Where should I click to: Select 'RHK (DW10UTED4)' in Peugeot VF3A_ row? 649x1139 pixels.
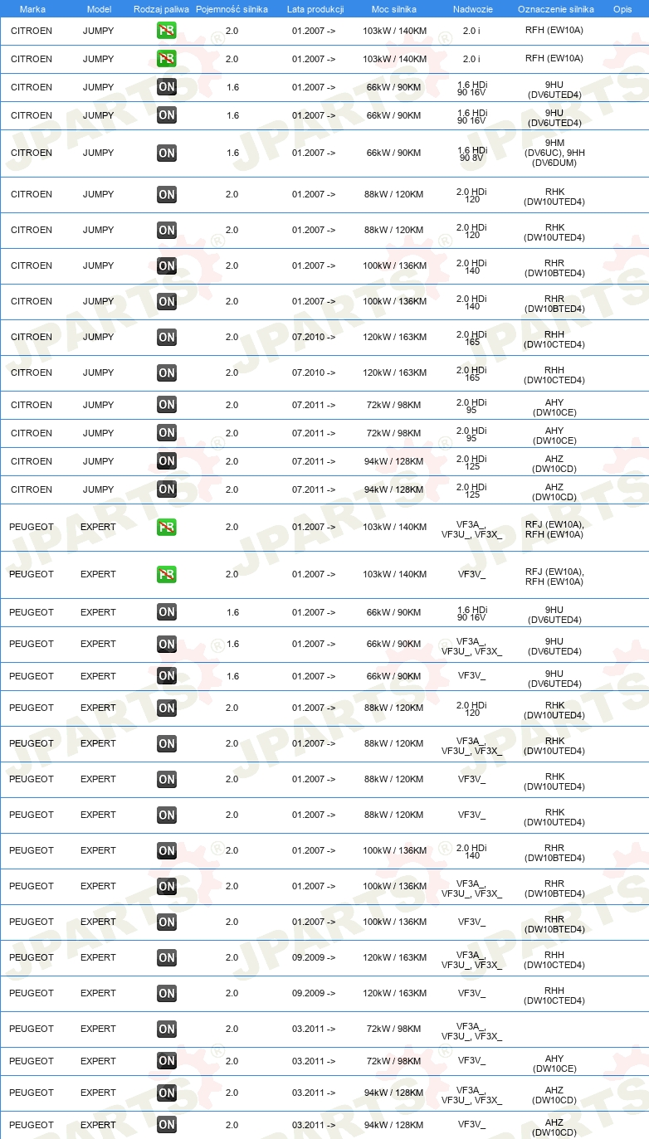coord(554,746)
